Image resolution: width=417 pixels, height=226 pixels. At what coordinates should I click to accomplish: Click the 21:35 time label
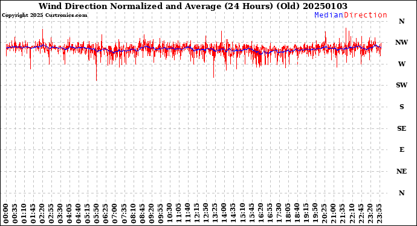tap(342, 213)
